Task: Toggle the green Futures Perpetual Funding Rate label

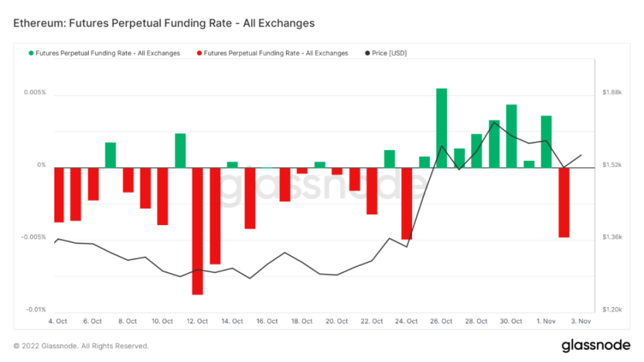Action: click(107, 53)
